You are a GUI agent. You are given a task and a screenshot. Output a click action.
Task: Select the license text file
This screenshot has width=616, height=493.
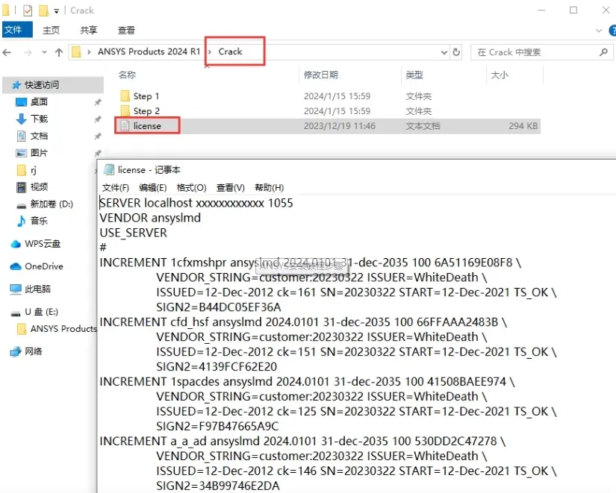point(147,126)
